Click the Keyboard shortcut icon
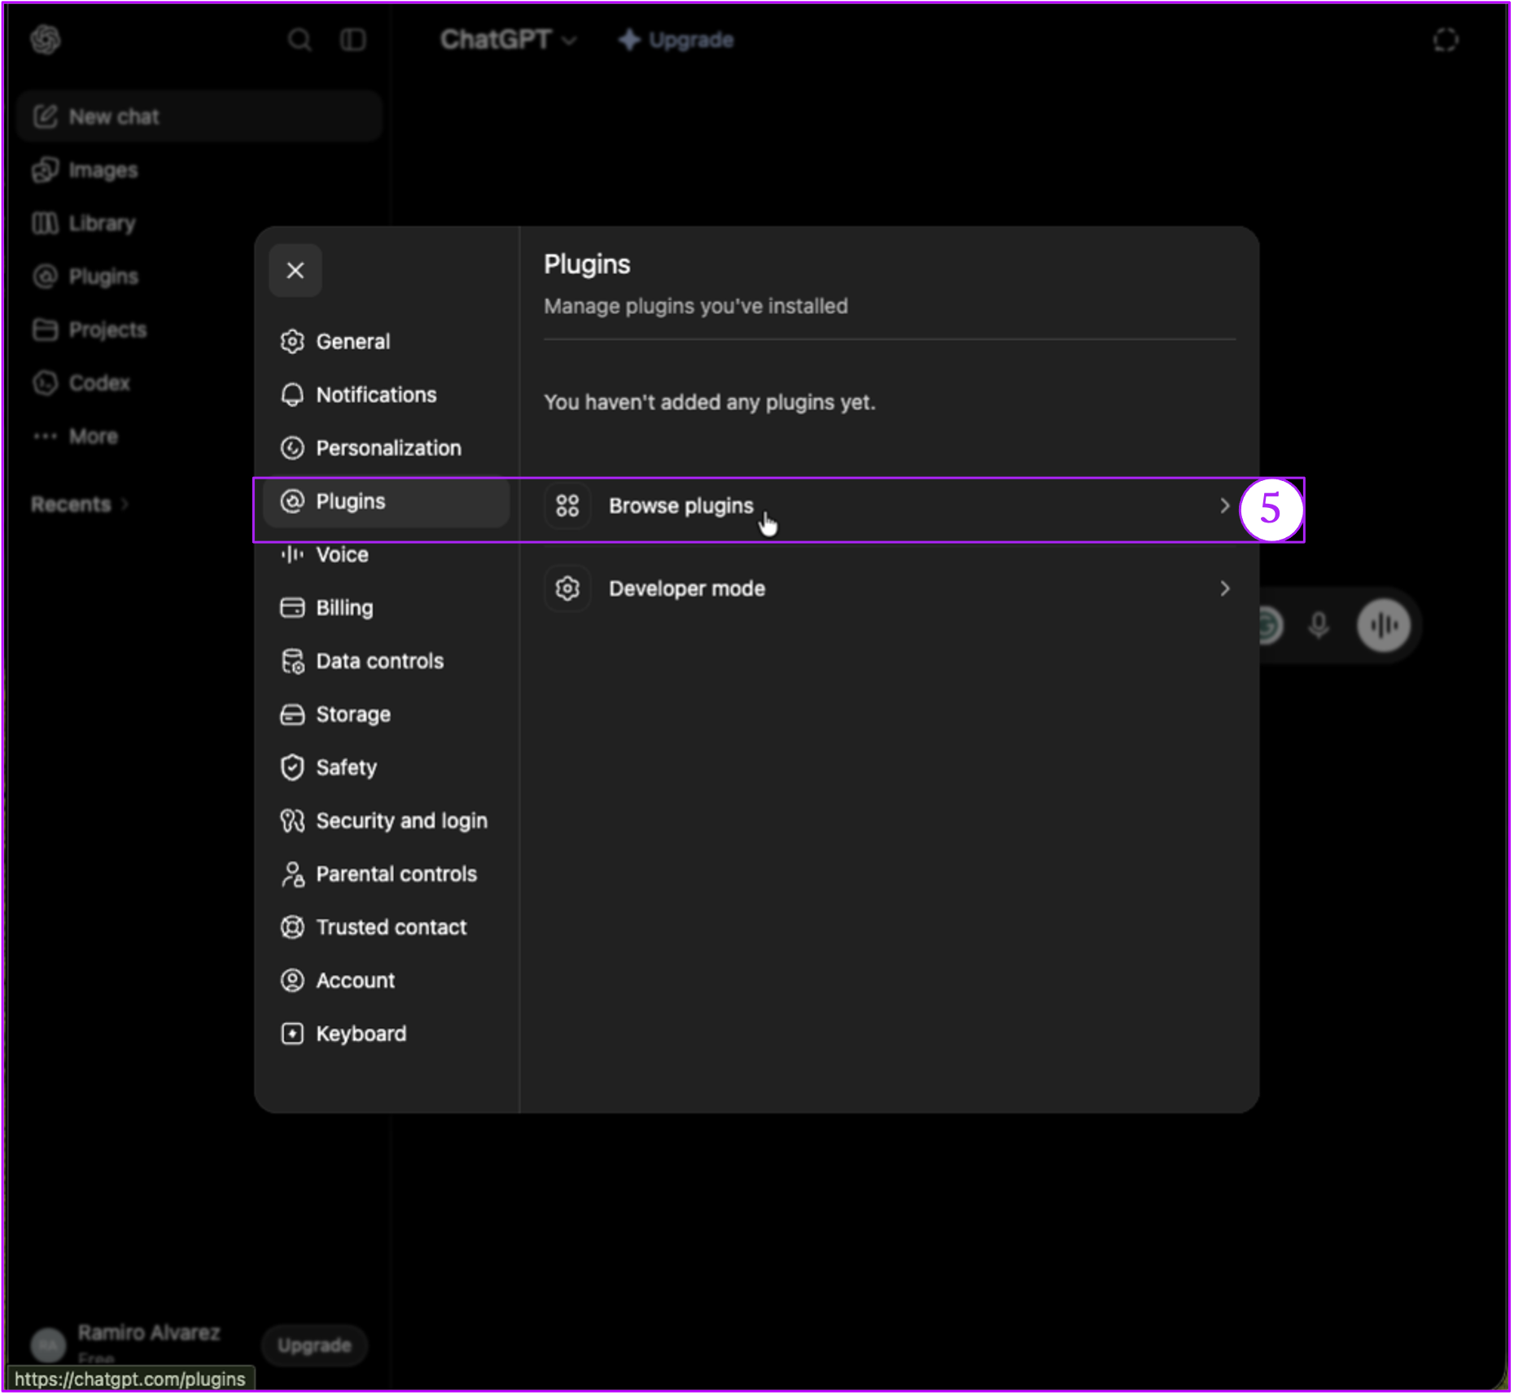The width and height of the screenshot is (1514, 1395). (x=292, y=1034)
